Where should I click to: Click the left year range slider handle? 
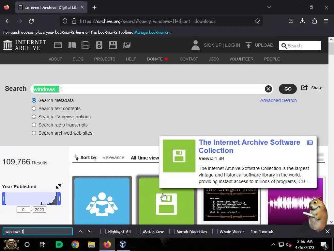point(4,199)
